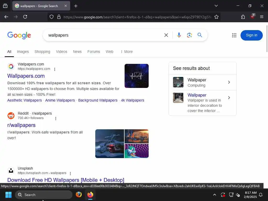This screenshot has height=201, width=268.
Task: Go to Google homepage via logo
Action: coord(19,35)
